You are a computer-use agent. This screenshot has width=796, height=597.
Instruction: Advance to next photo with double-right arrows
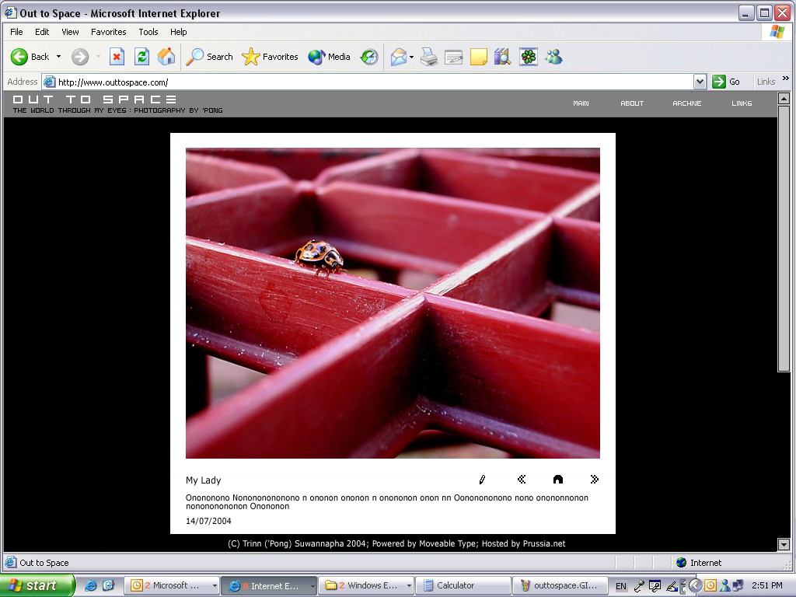click(595, 480)
